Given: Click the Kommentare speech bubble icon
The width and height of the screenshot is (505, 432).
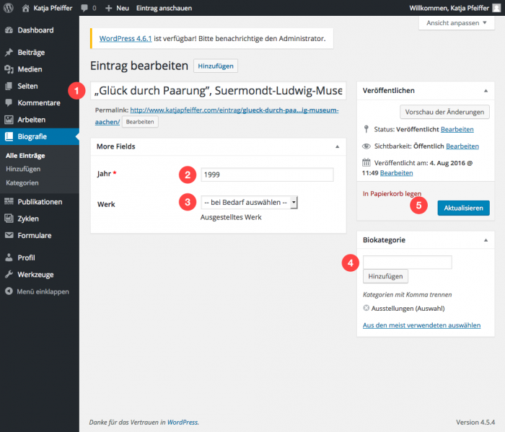Looking at the screenshot, I should pyautogui.click(x=9, y=102).
